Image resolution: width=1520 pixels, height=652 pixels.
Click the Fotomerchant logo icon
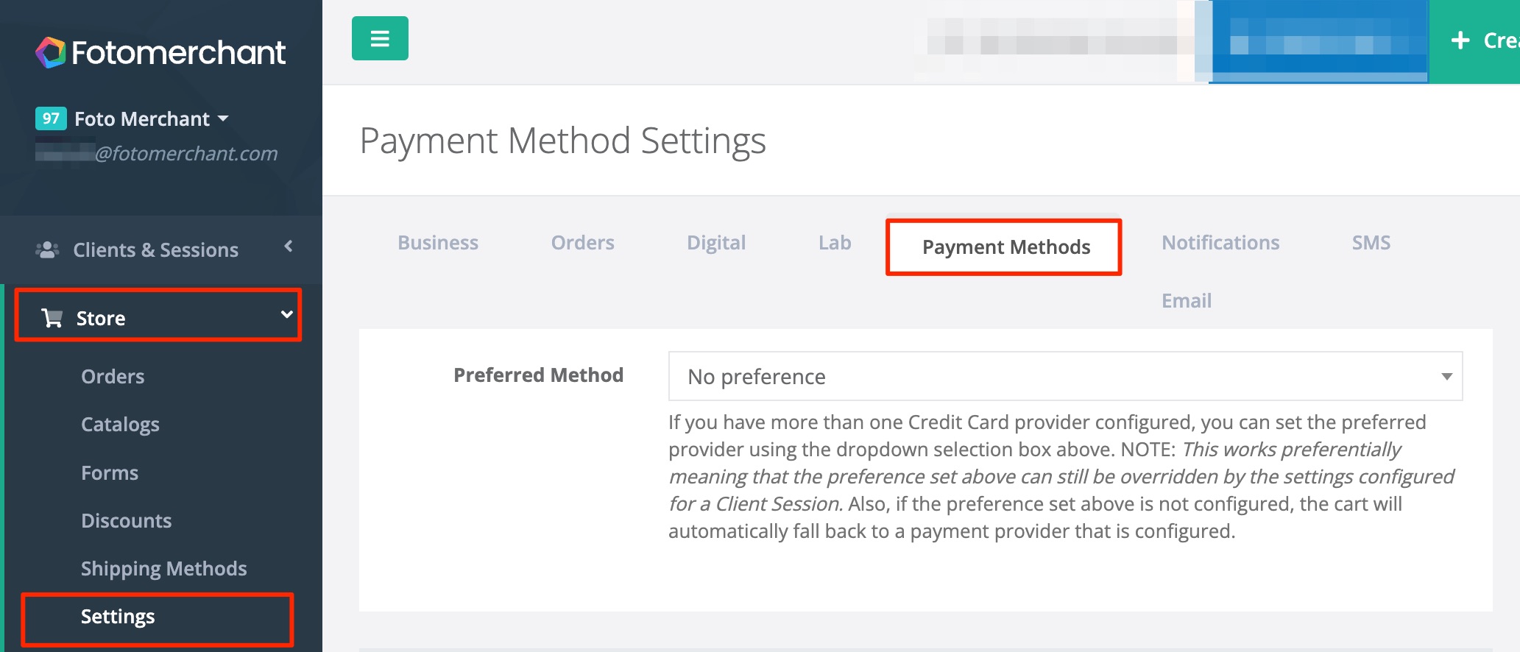pos(51,52)
